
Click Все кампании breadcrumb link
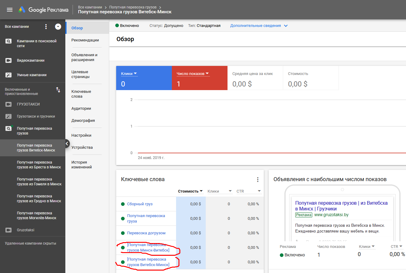(90, 7)
